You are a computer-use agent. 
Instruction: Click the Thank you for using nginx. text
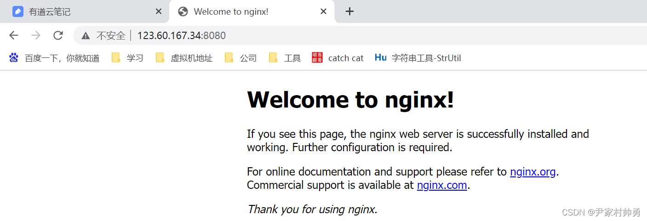click(312, 210)
